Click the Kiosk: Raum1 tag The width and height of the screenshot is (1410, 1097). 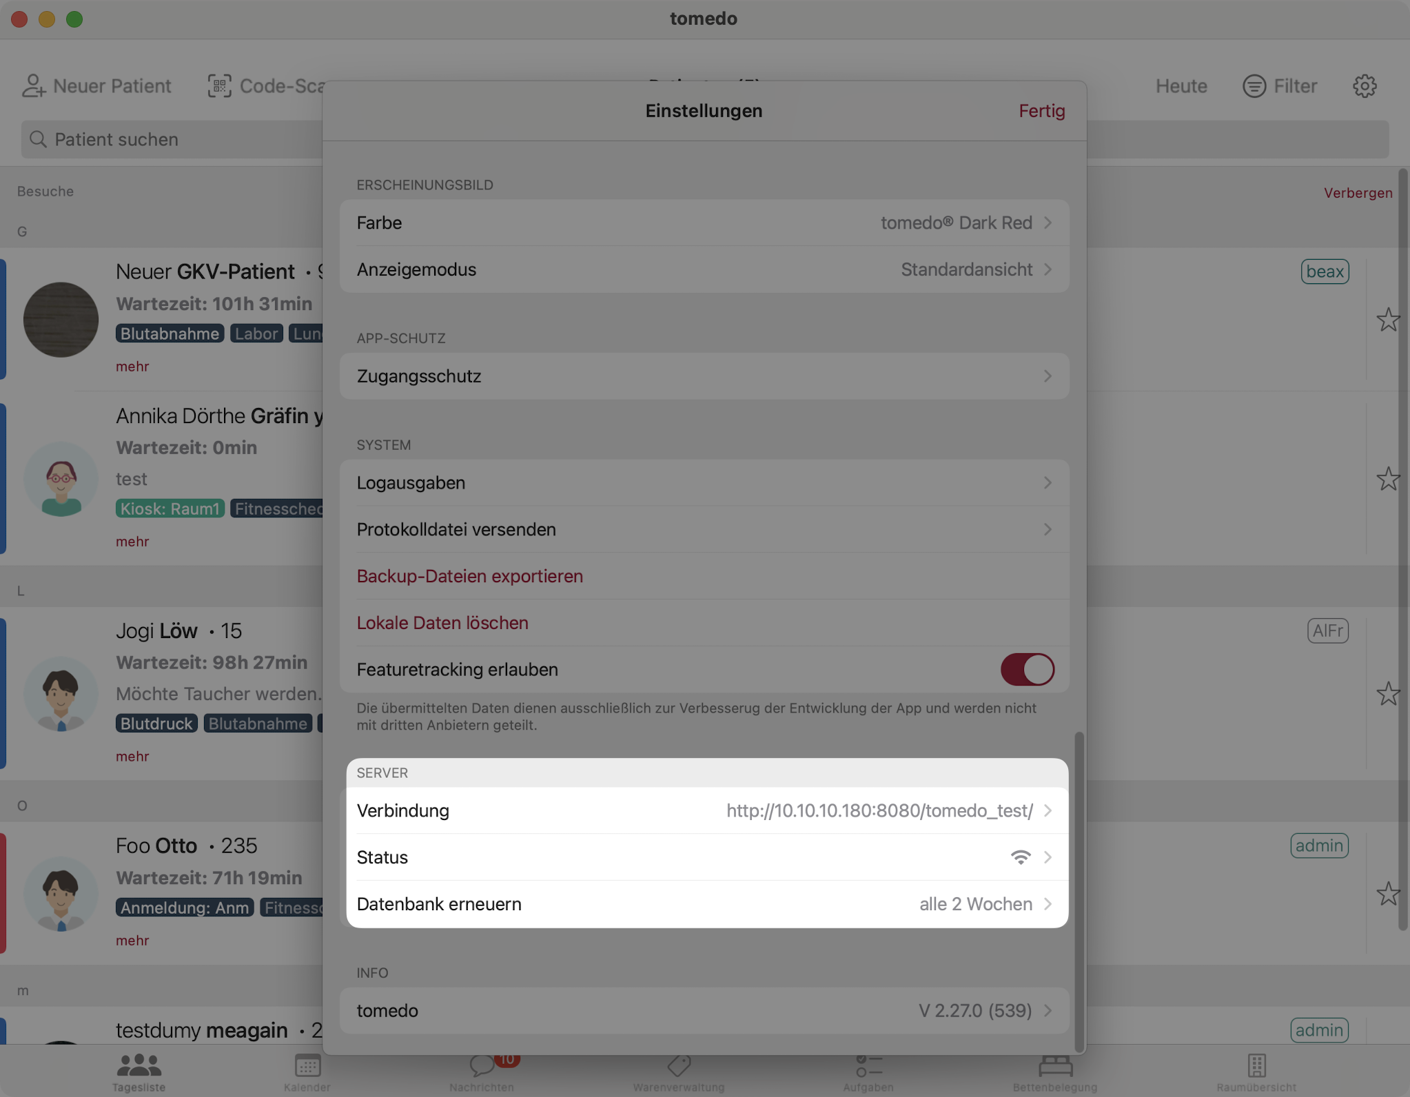(170, 509)
